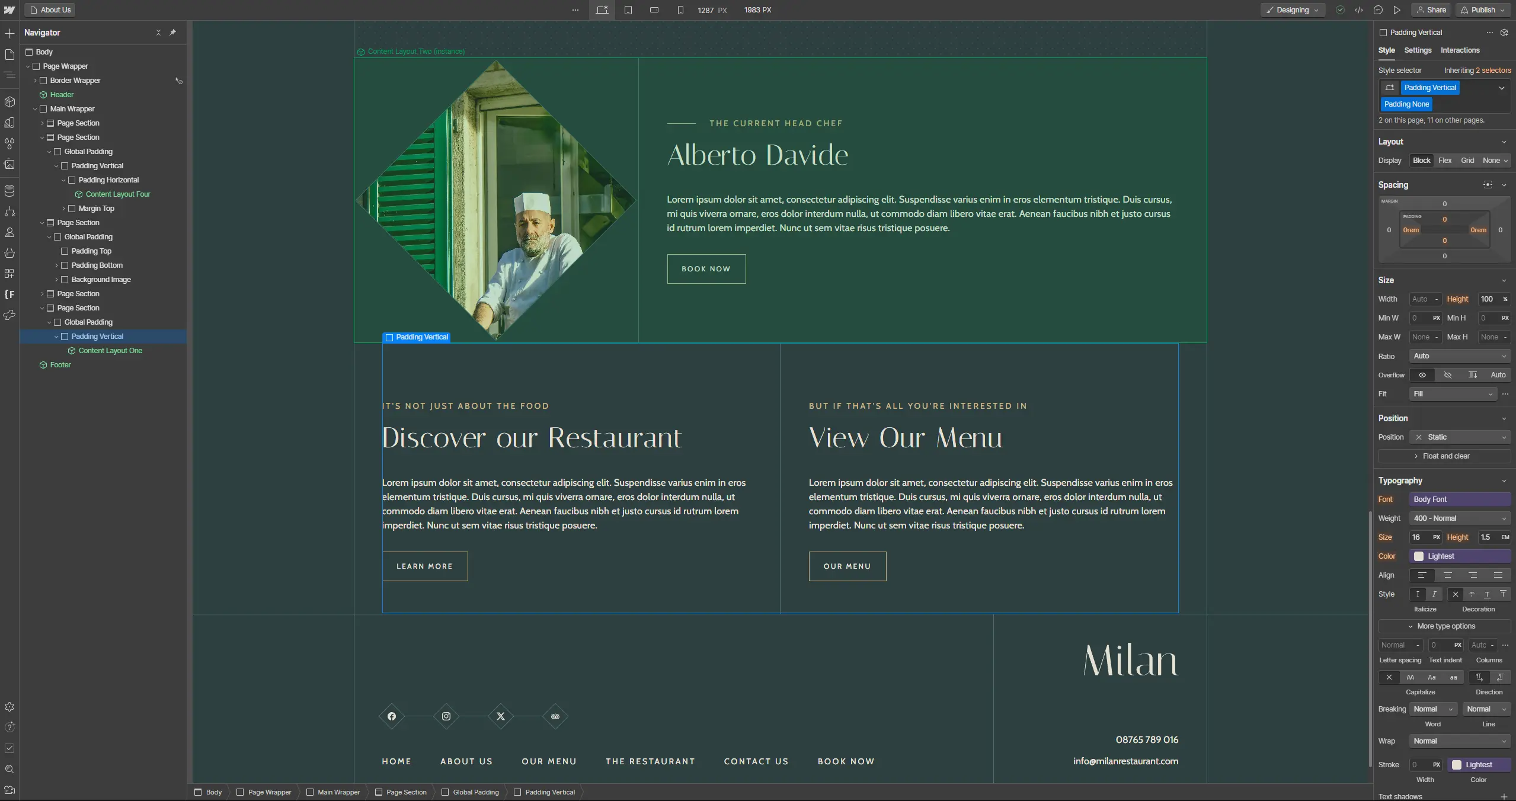The width and height of the screenshot is (1516, 801).
Task: Open the Designing mode dropdown
Action: pyautogui.click(x=1293, y=10)
